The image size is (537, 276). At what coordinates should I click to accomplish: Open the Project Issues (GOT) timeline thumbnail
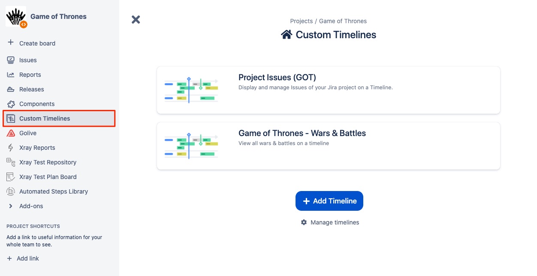(x=191, y=90)
